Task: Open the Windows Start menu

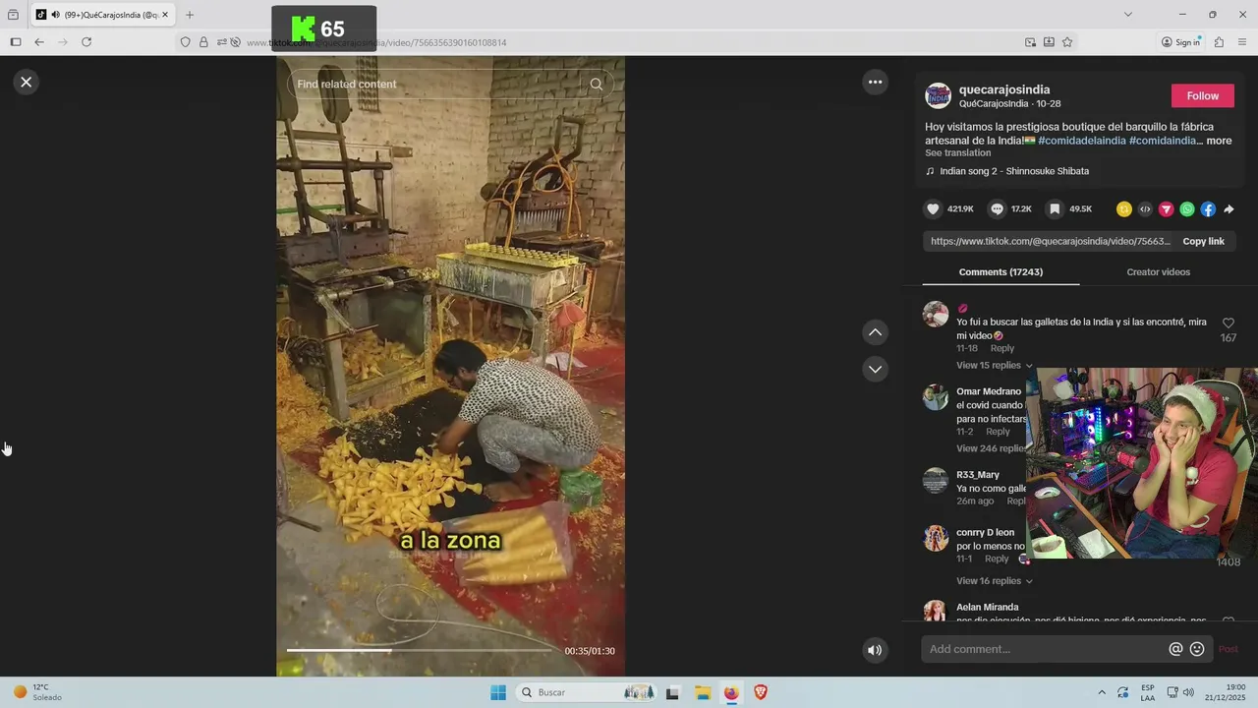Action: coord(498,693)
